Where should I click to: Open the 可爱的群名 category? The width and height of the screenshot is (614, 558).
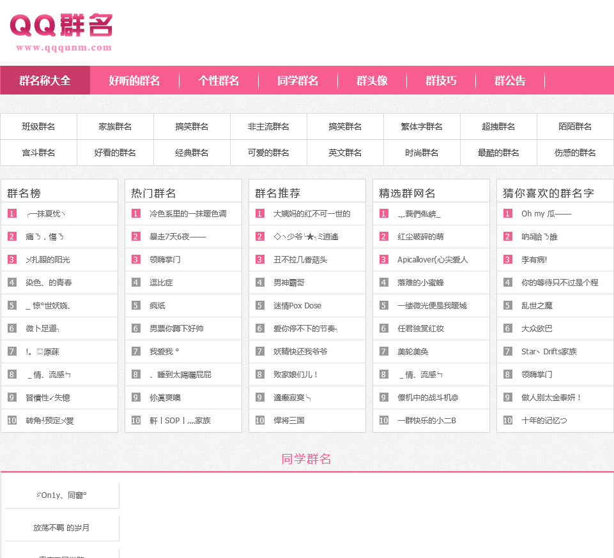268,153
